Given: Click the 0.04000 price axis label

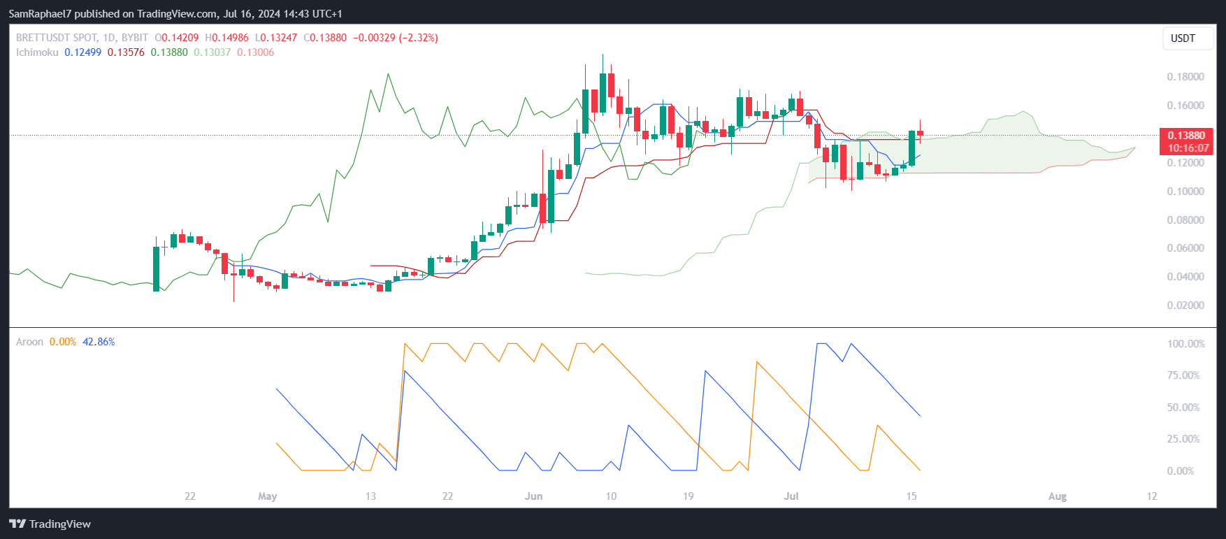Looking at the screenshot, I should click(1185, 277).
